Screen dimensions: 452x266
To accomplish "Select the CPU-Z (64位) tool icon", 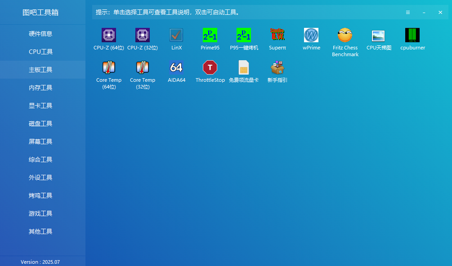I will [x=109, y=35].
